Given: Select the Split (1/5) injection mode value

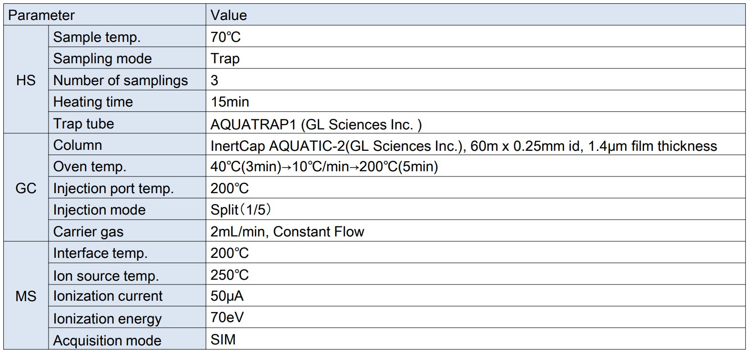Looking at the screenshot, I should 241,209.
